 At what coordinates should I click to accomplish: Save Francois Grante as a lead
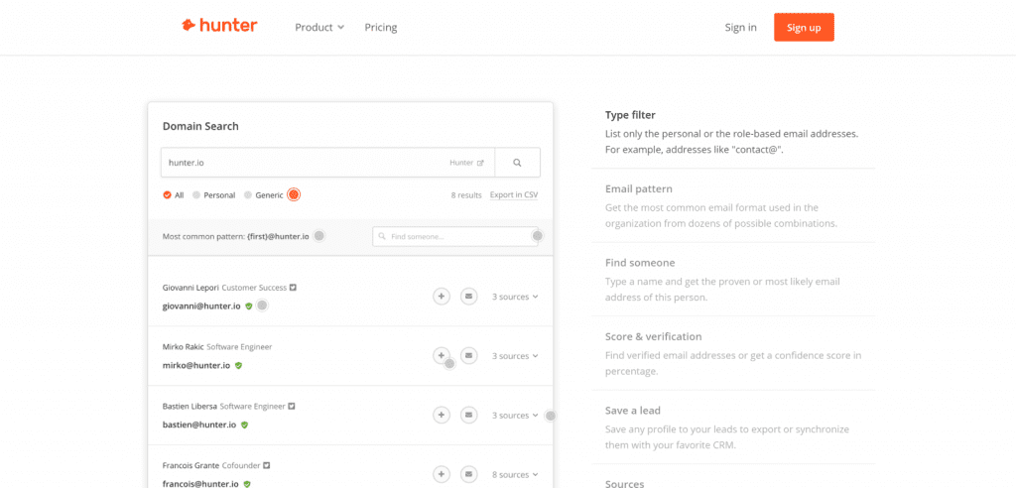coord(442,474)
